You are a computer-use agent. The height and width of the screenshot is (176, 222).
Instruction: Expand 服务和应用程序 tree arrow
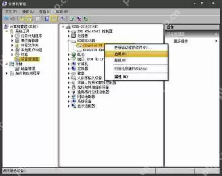click(x=6, y=73)
